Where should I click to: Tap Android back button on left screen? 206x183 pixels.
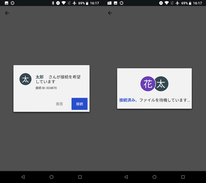tap(23, 177)
